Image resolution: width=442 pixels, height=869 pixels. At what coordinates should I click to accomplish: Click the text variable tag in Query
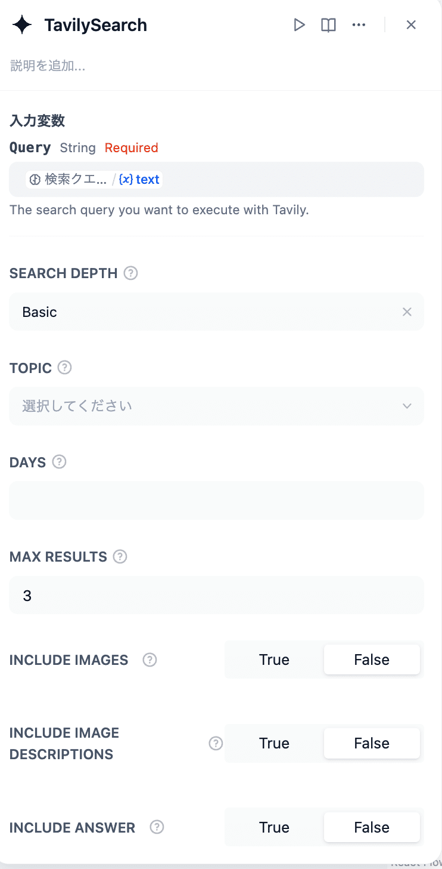pos(139,180)
